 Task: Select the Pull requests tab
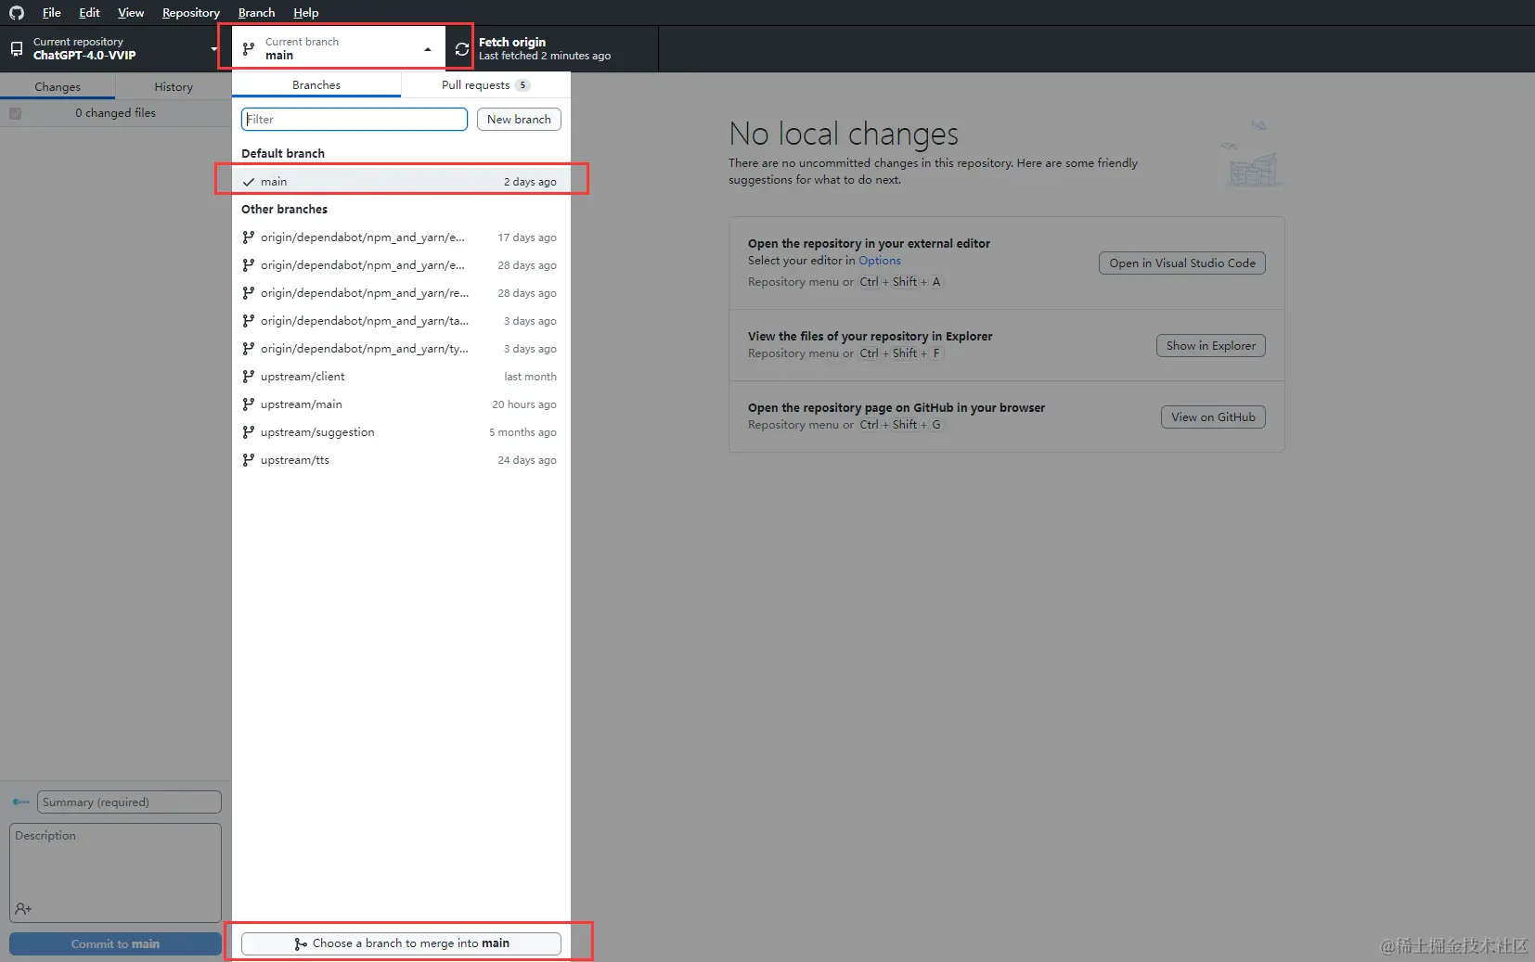pyautogui.click(x=485, y=84)
